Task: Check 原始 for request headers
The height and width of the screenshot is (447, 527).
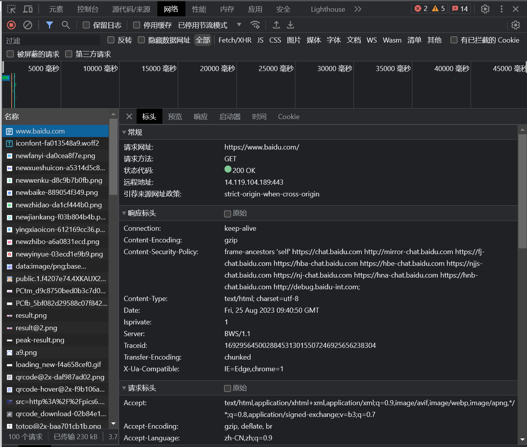Action: (228, 388)
